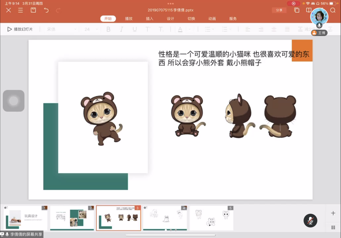341x238 pixels.
Task: Toggle italic text formatting
Action: tap(121, 29)
